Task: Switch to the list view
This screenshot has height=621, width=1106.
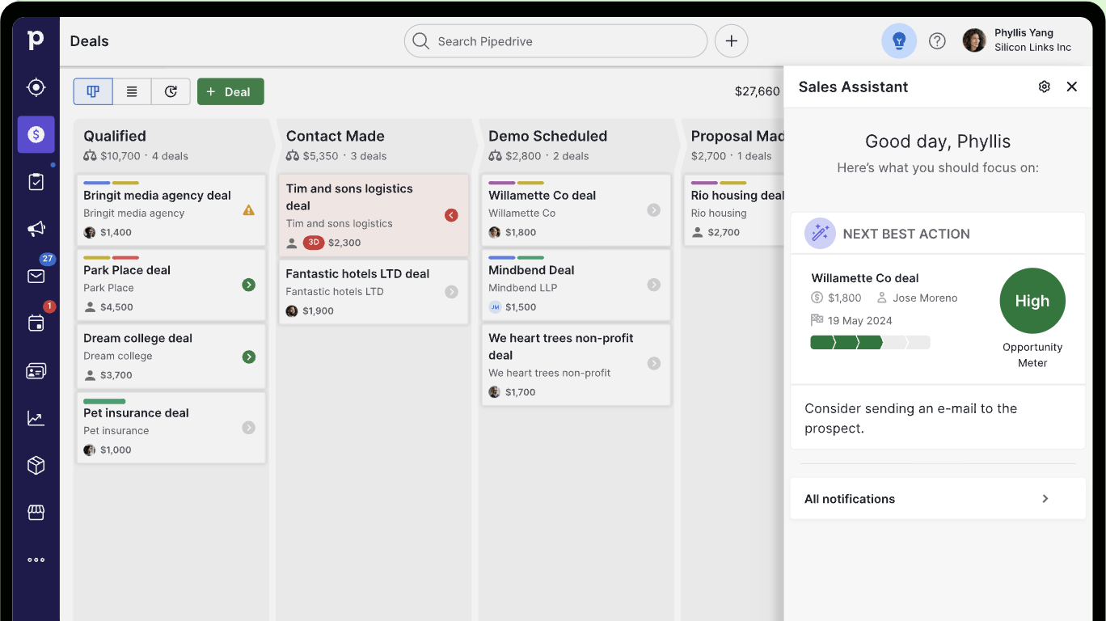Action: click(x=132, y=91)
